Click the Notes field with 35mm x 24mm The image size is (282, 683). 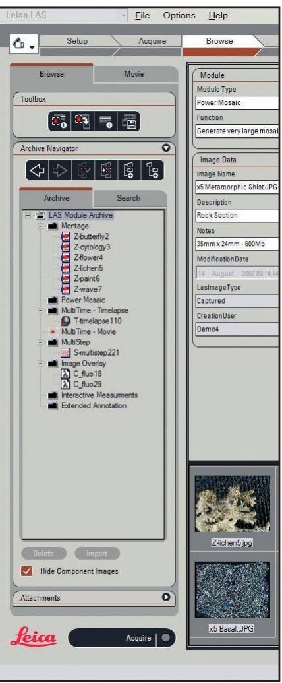[x=237, y=244]
